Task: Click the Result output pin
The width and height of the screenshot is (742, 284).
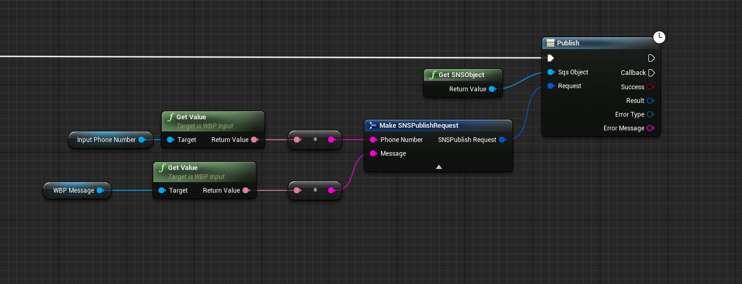Action: [x=651, y=101]
